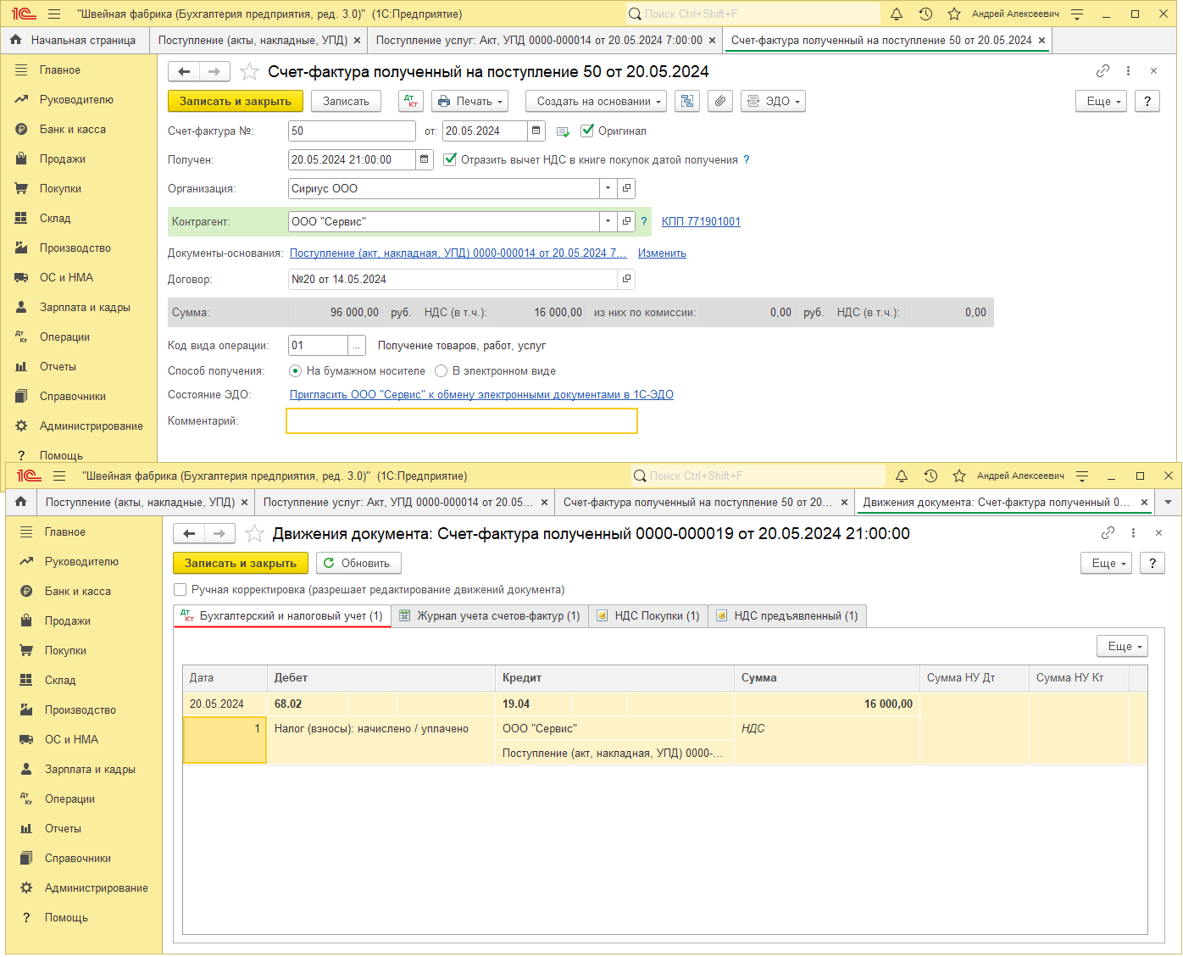Screen dimensions: 1183x957
Task: Click the Обновить button
Action: [x=358, y=563]
